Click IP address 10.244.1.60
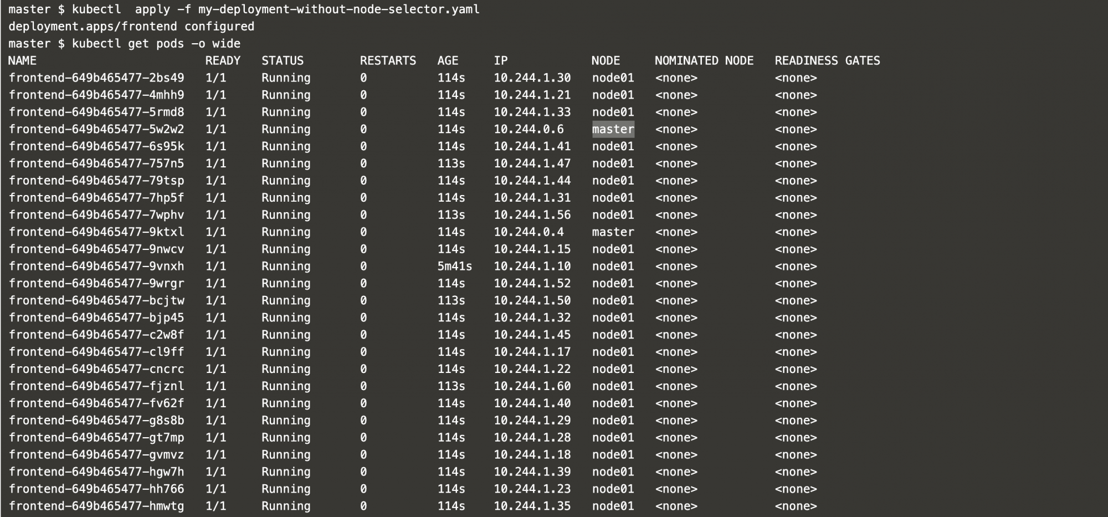The height and width of the screenshot is (517, 1108). pyautogui.click(x=532, y=386)
